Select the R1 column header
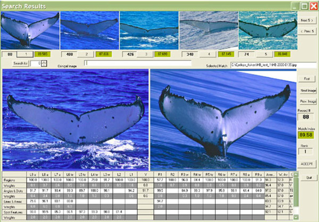Viewport: 319px width, 222px height. (160, 175)
